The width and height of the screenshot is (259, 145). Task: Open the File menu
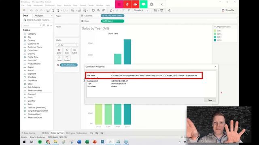tap(23, 5)
